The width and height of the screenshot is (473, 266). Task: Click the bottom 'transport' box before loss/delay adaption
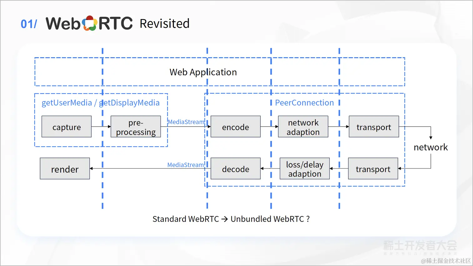[373, 168]
